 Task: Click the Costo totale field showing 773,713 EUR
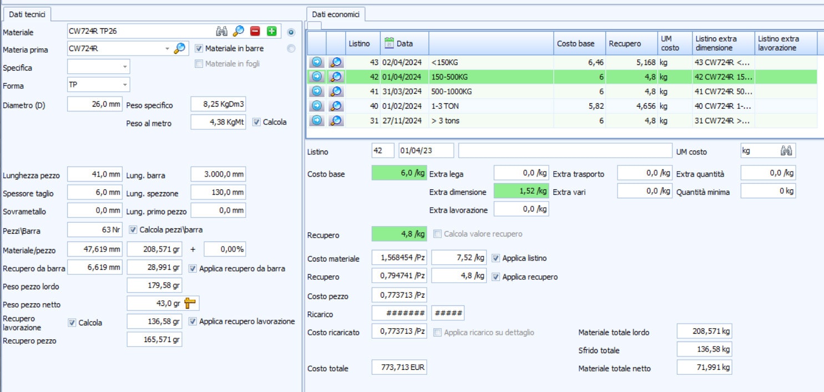point(399,367)
